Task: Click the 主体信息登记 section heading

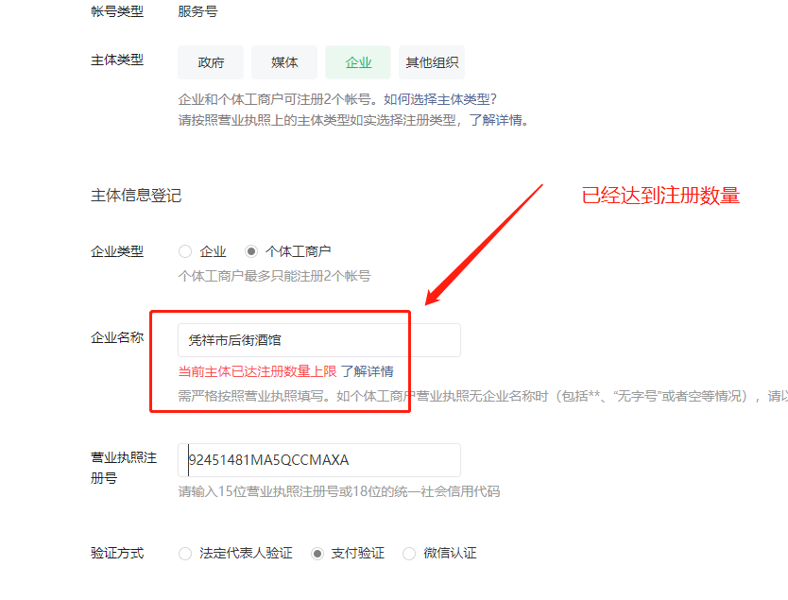Action: [136, 196]
